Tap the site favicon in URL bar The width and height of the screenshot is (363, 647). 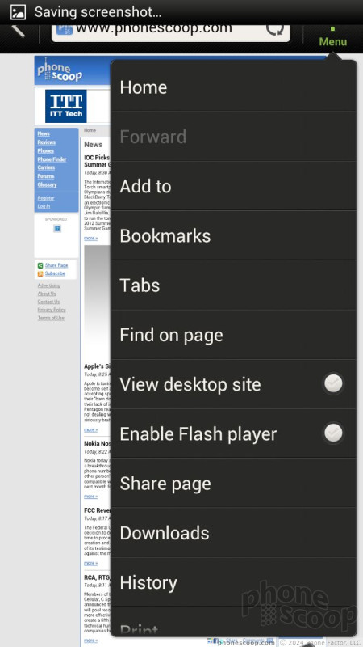[x=65, y=30]
